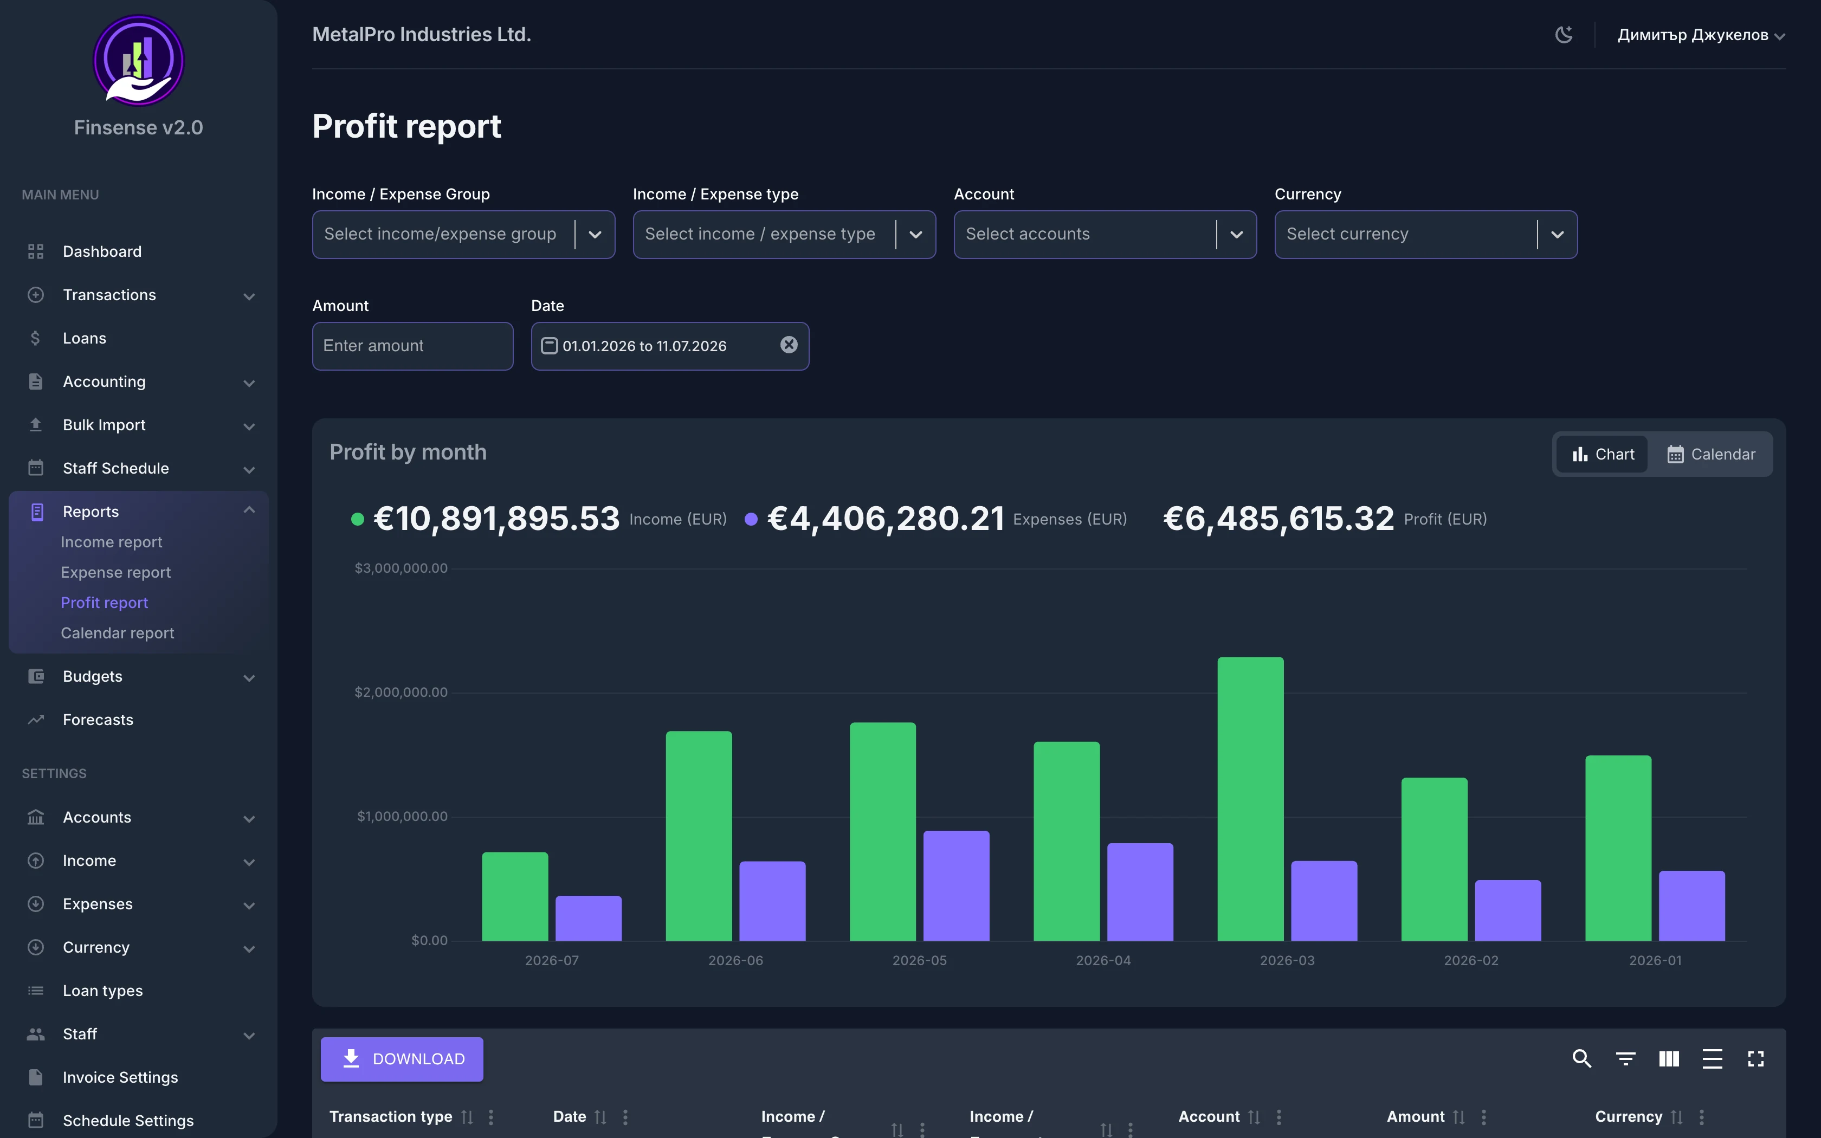1821x1138 pixels.
Task: Click the show/hide columns icon
Action: [1669, 1059]
